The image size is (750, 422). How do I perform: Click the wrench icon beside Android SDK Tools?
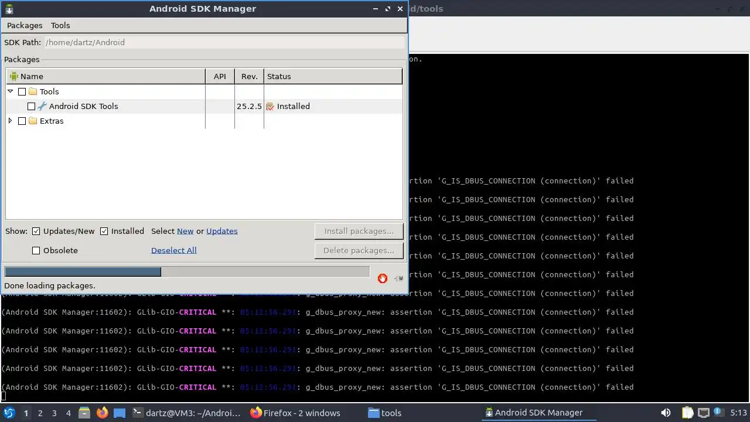[x=42, y=106]
